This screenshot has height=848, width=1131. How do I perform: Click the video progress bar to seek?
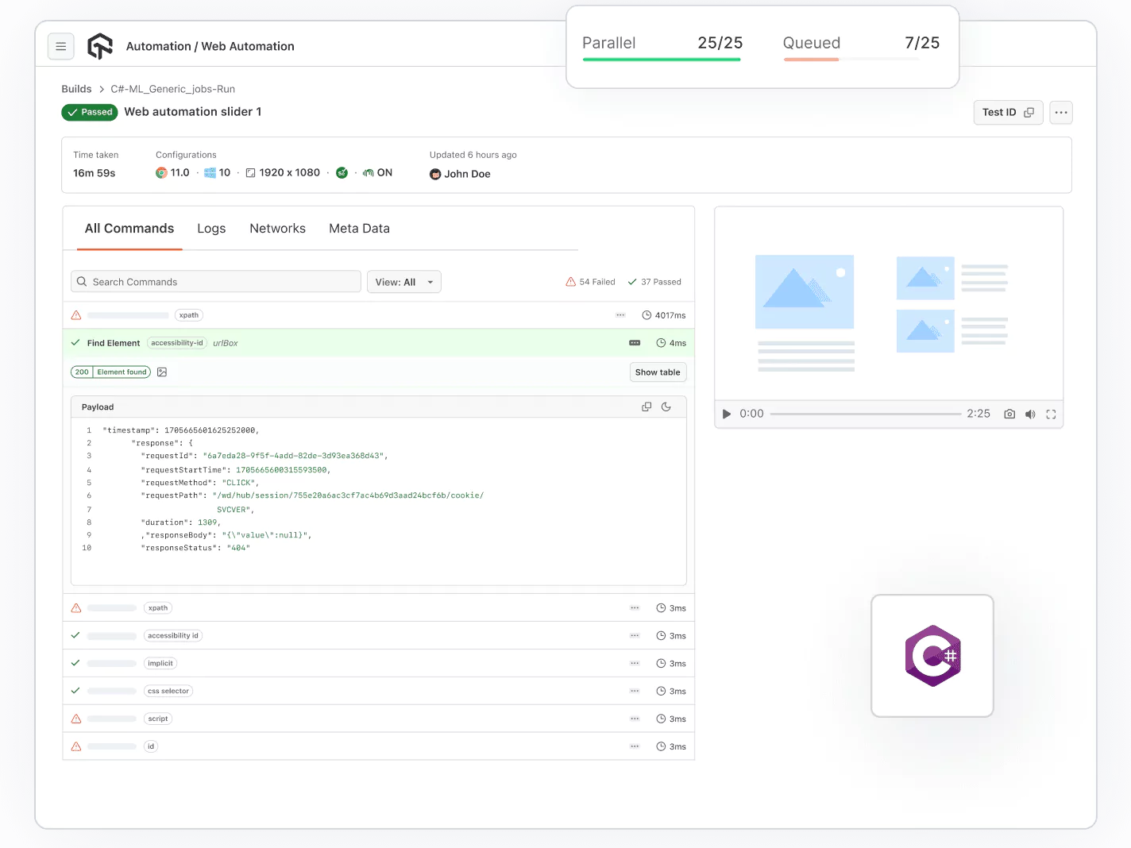coord(866,413)
